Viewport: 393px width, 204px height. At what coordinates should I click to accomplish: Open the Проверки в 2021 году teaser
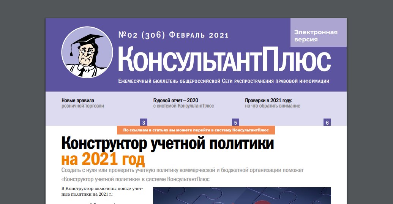point(273,103)
